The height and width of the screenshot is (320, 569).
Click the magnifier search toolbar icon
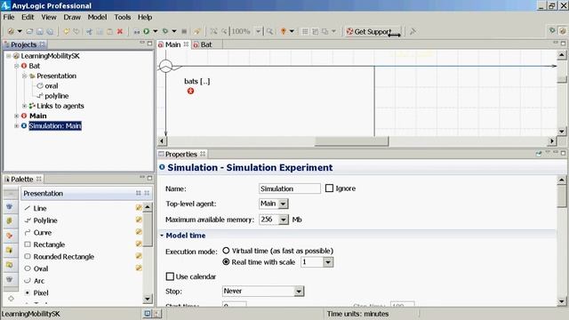point(269,32)
